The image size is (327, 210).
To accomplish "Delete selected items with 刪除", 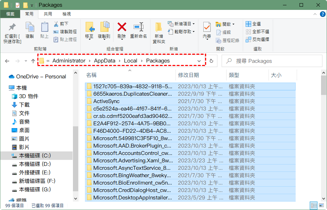I will click(122, 30).
